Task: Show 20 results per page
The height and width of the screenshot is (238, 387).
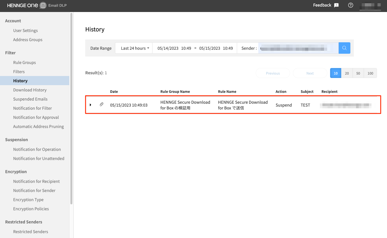Action: pyautogui.click(x=347, y=73)
